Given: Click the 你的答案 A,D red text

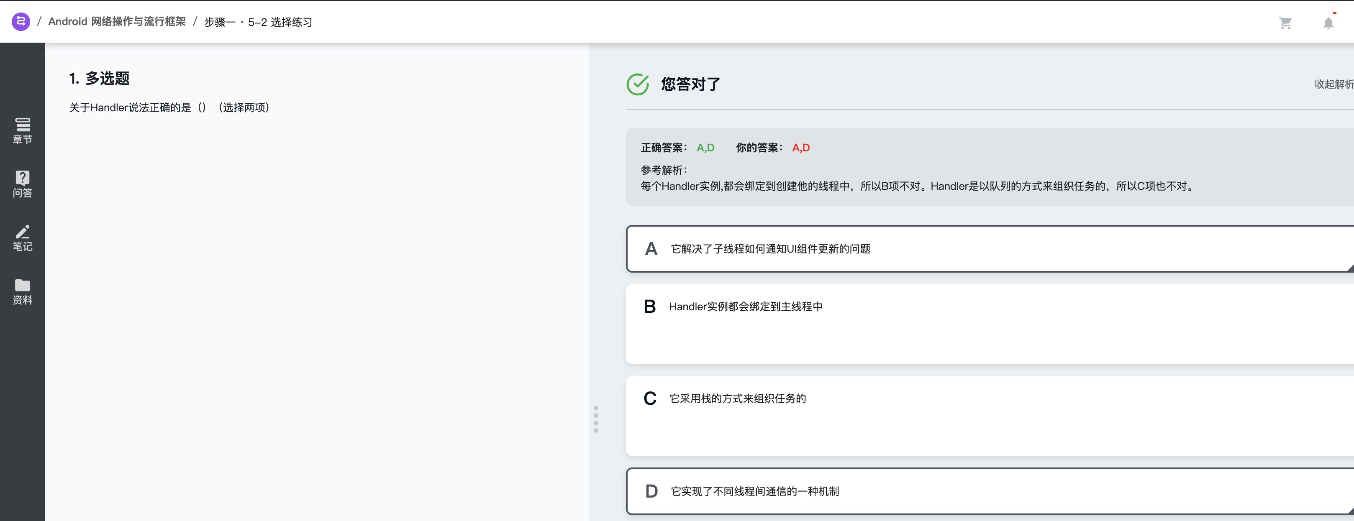Looking at the screenshot, I should 800,148.
